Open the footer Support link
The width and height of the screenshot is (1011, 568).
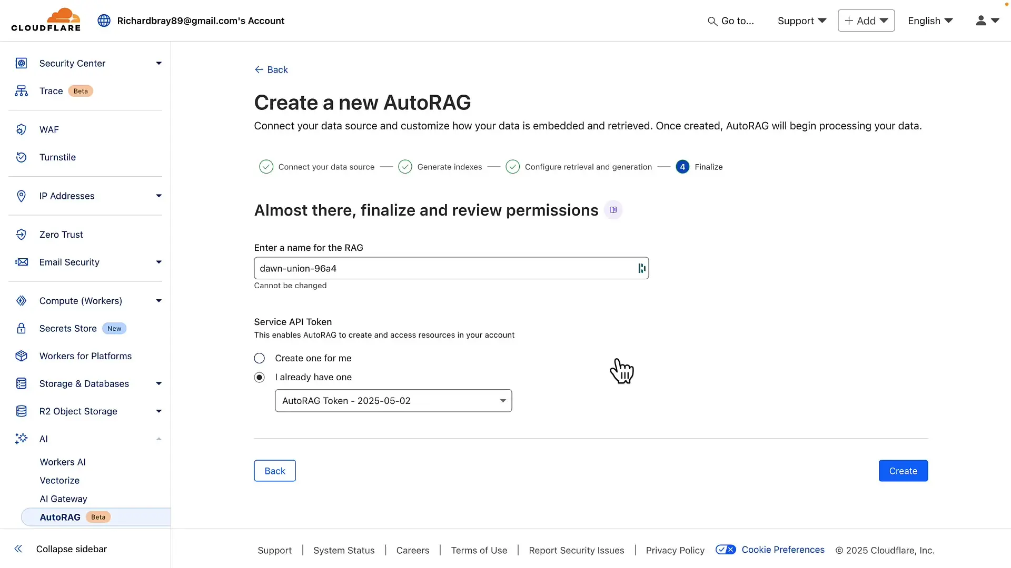coord(274,550)
